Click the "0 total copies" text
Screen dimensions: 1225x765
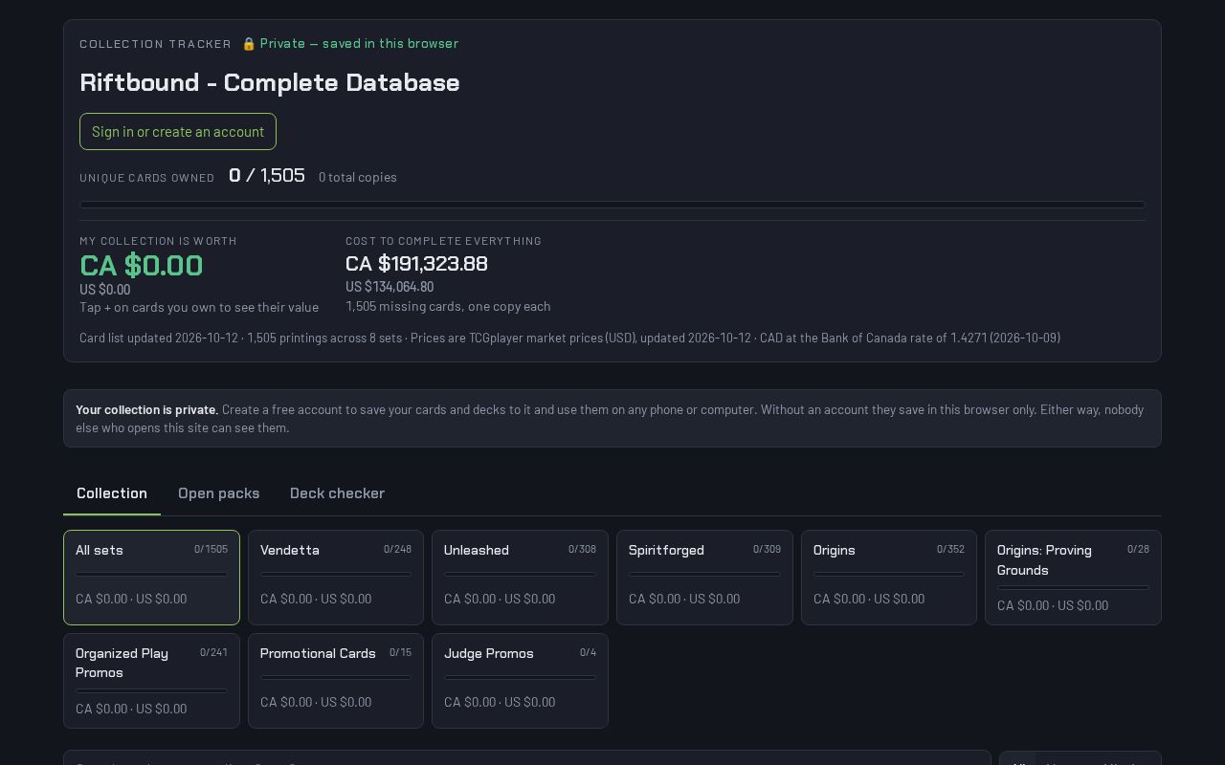358,177
